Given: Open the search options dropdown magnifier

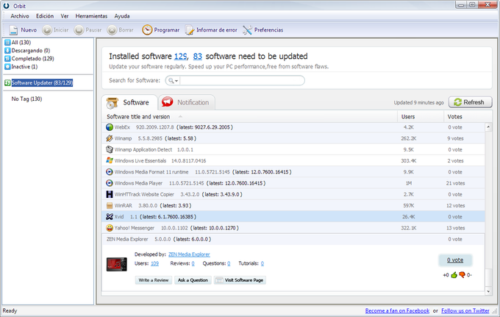Looking at the screenshot, I should (x=173, y=81).
